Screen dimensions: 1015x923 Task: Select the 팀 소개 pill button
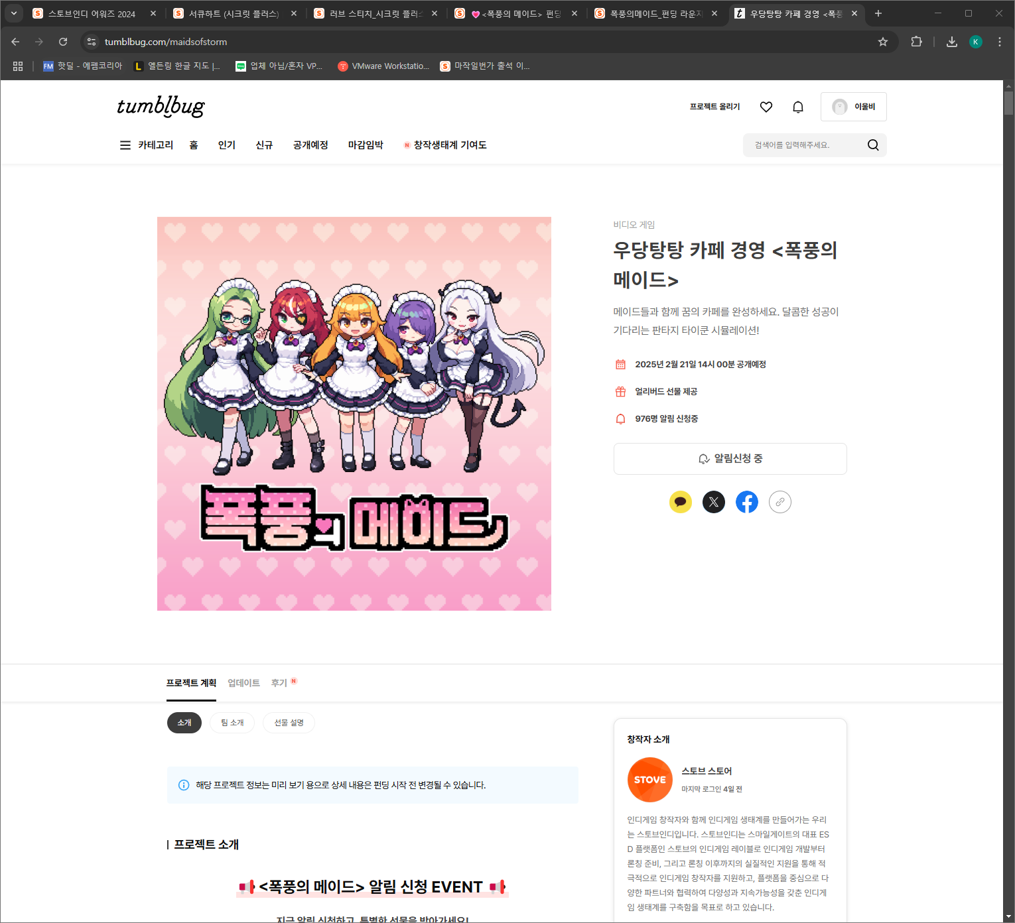click(x=232, y=723)
